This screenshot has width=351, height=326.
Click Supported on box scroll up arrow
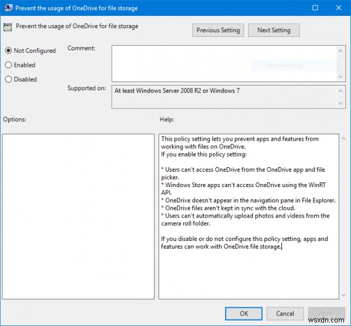340,91
